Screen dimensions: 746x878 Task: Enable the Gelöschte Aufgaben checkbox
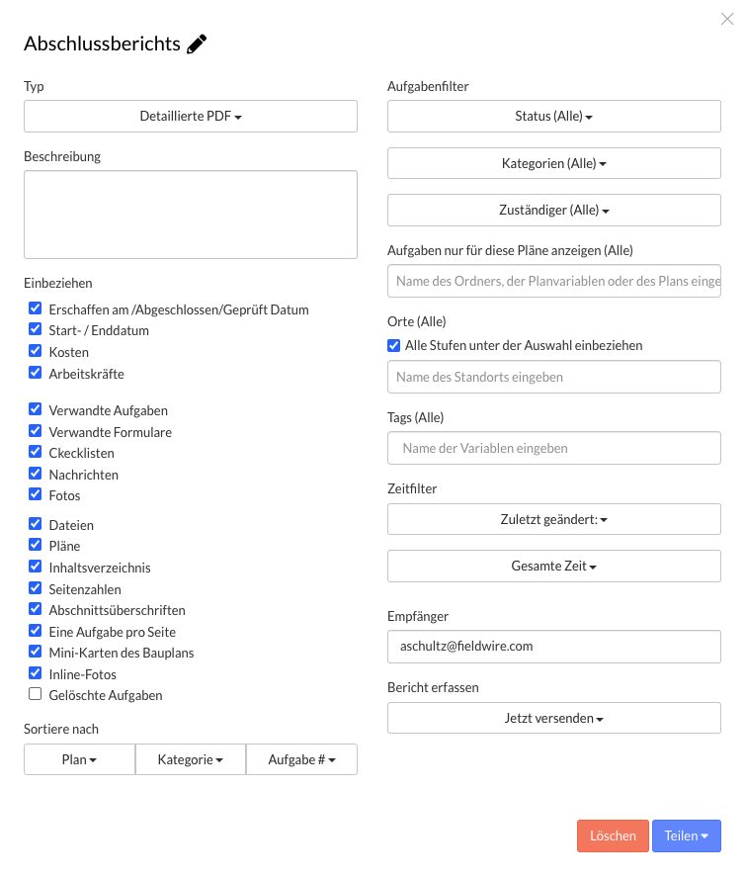[36, 695]
